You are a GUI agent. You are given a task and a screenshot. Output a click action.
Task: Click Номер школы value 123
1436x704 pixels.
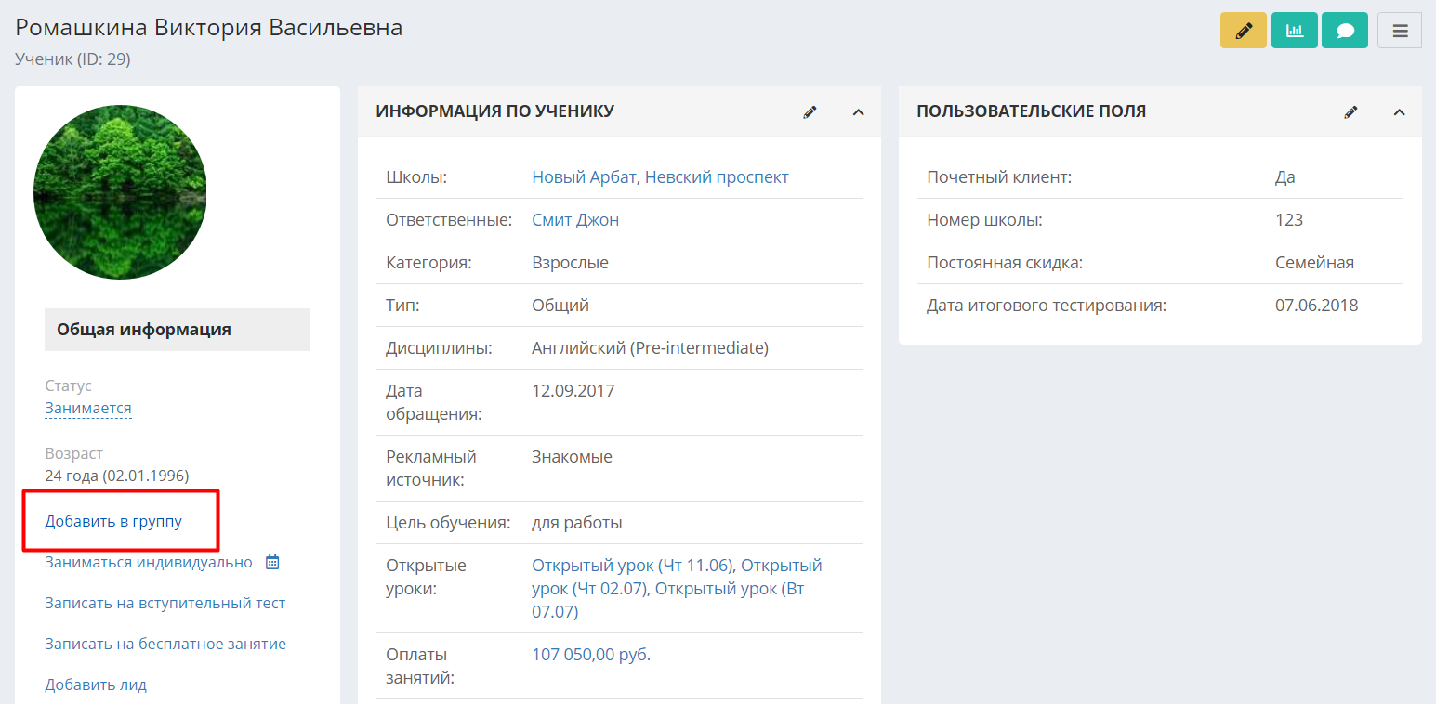coord(1289,219)
